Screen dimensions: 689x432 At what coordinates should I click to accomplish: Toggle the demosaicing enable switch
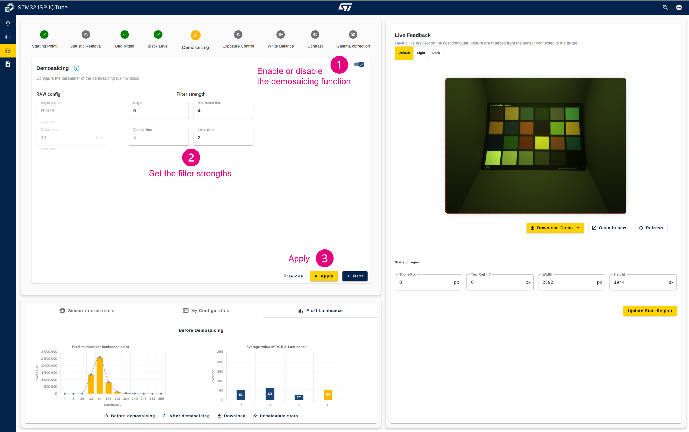click(359, 65)
